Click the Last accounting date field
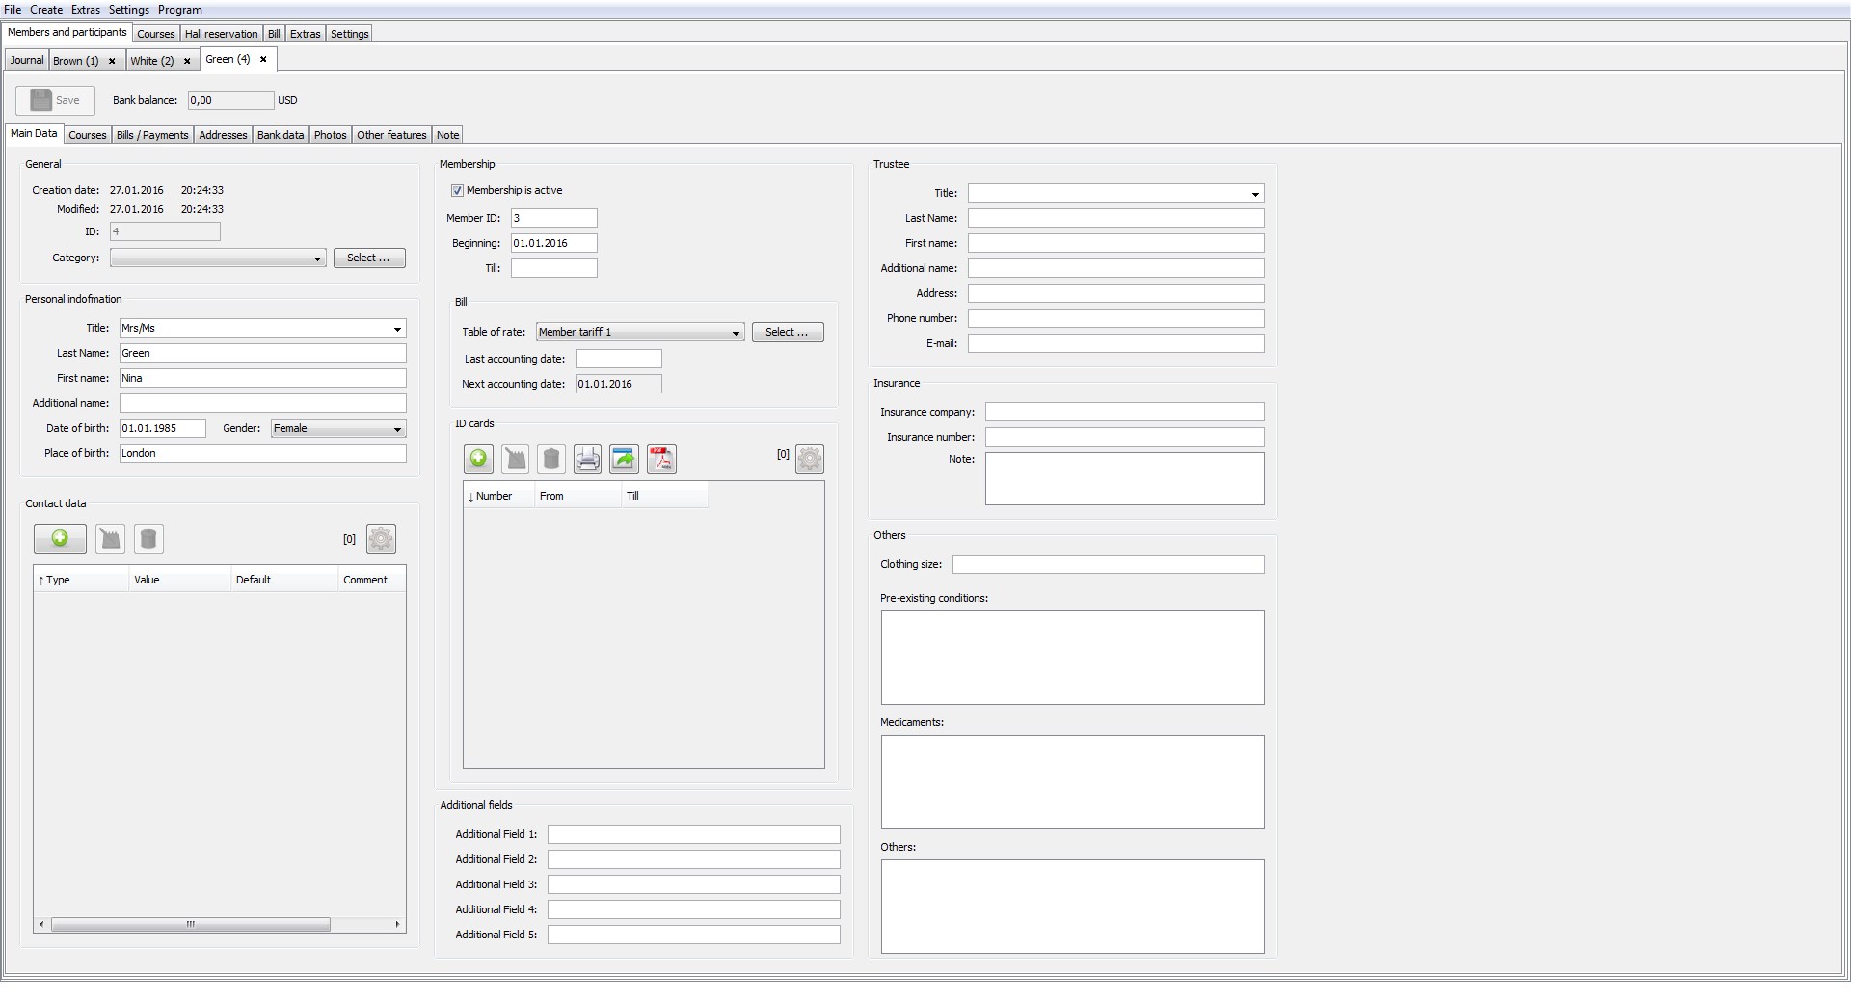The width and height of the screenshot is (1851, 1003). pyautogui.click(x=619, y=360)
